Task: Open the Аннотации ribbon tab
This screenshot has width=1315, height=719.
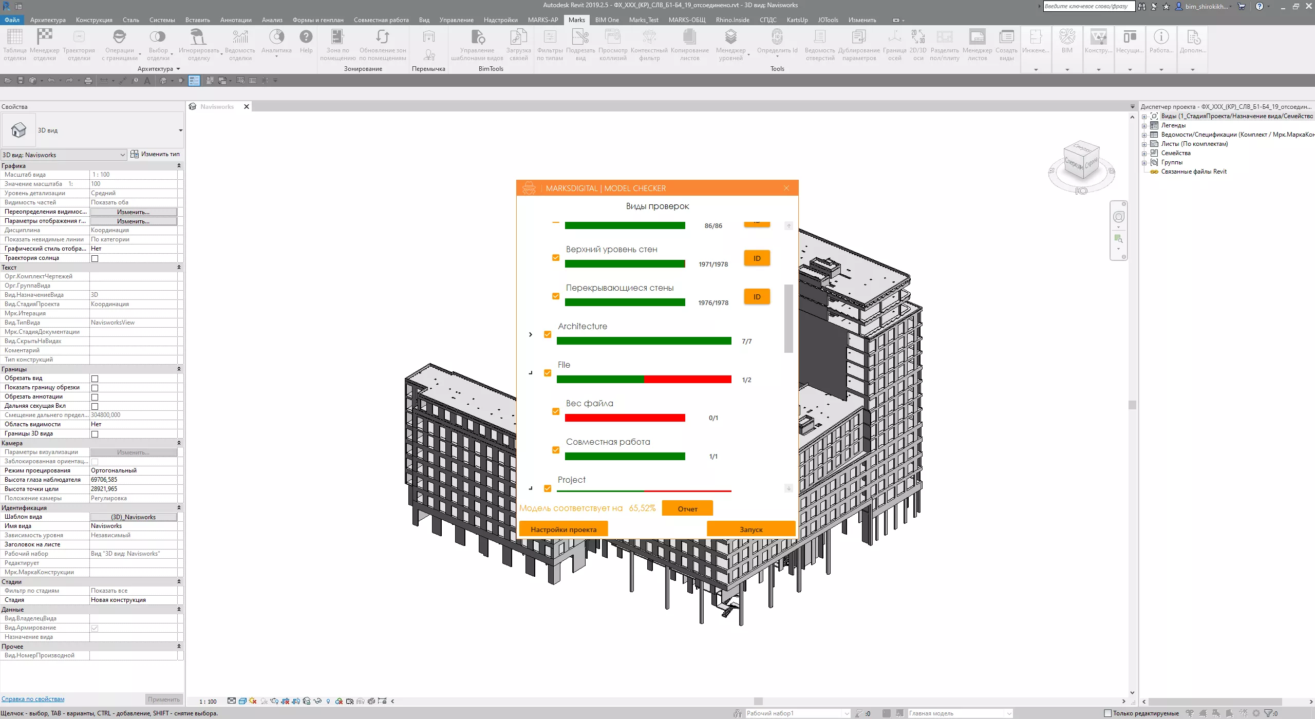Action: [x=236, y=20]
